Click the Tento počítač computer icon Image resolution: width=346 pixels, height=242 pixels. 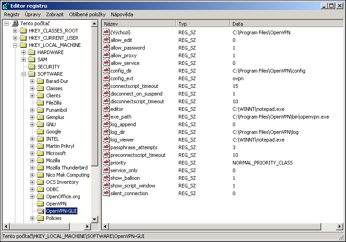(15, 23)
